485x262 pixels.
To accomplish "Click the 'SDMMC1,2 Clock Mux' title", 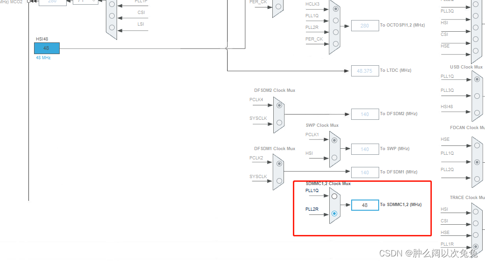I will (x=328, y=183).
